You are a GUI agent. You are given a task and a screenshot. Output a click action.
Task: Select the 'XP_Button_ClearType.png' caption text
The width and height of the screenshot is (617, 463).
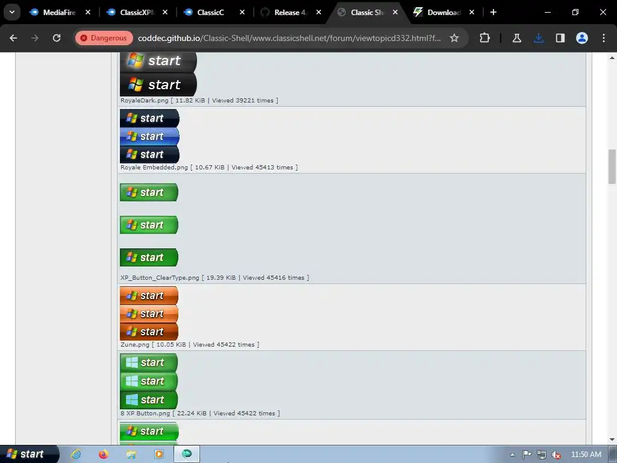[160, 277]
